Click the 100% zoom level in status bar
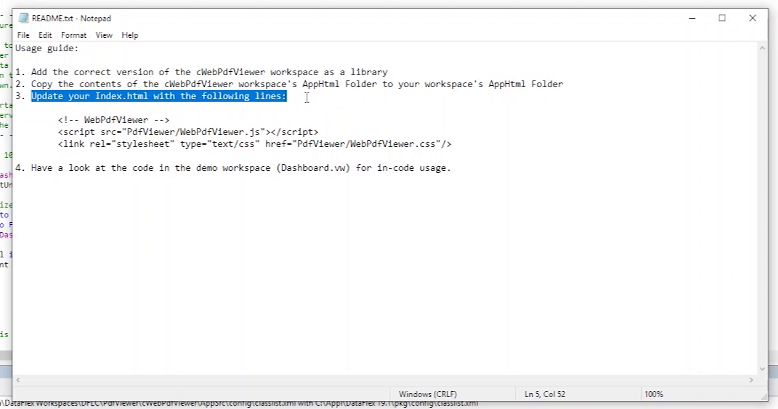The width and height of the screenshot is (778, 409). 654,394
